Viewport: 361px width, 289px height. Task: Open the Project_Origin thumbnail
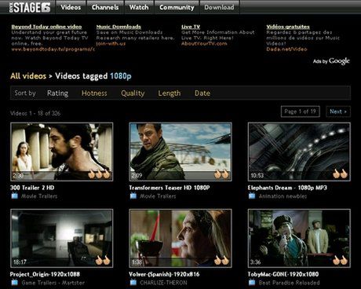pos(62,238)
